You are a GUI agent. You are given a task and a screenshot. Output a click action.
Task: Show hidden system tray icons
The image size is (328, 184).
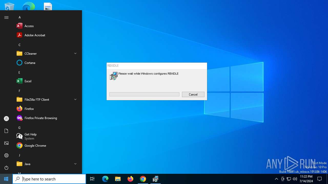click(x=276, y=179)
